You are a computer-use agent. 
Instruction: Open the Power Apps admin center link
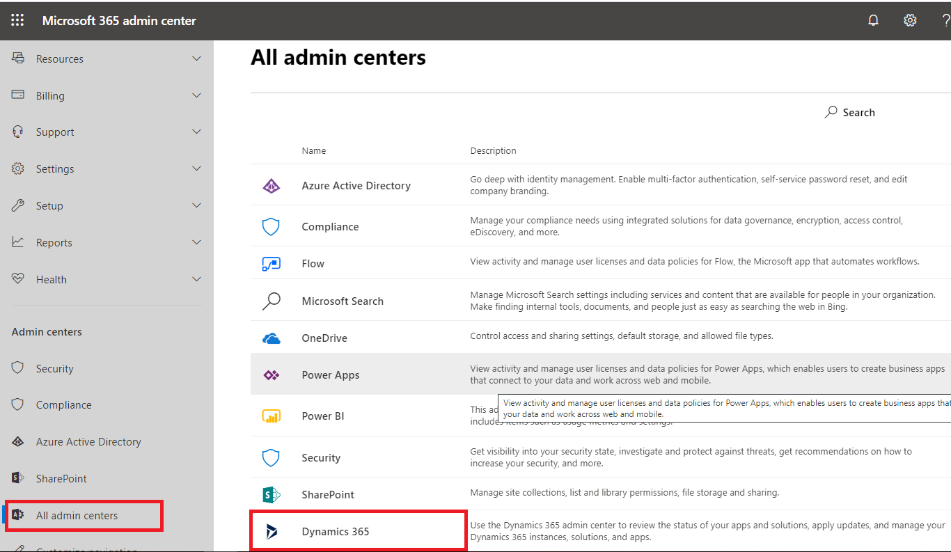331,375
